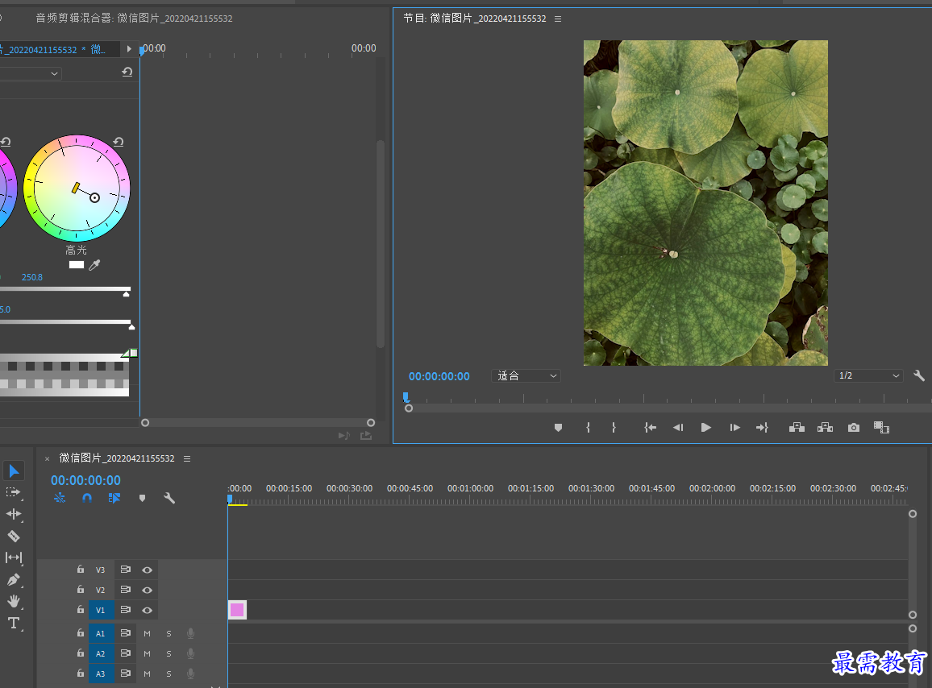Click the 250.8 value text
Screen dimensions: 932x688
(x=32, y=277)
